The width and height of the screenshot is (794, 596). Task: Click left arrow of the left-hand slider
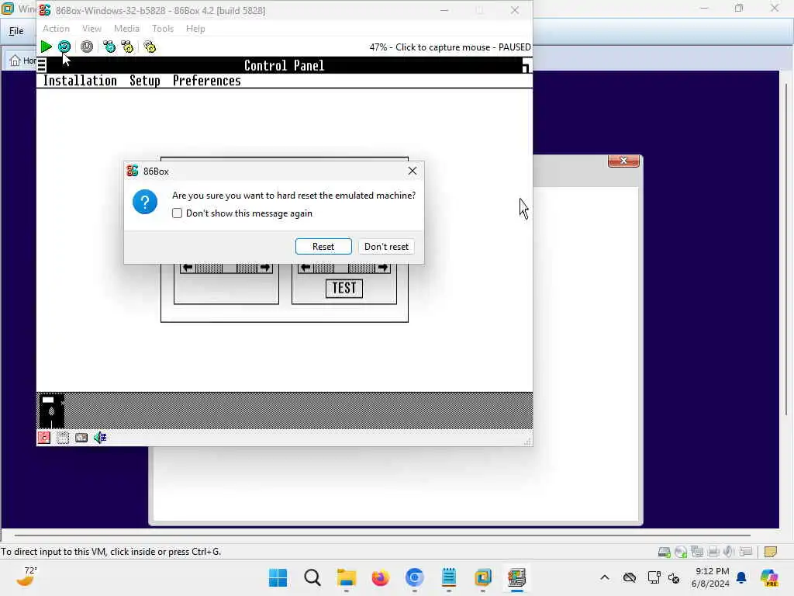(x=188, y=268)
